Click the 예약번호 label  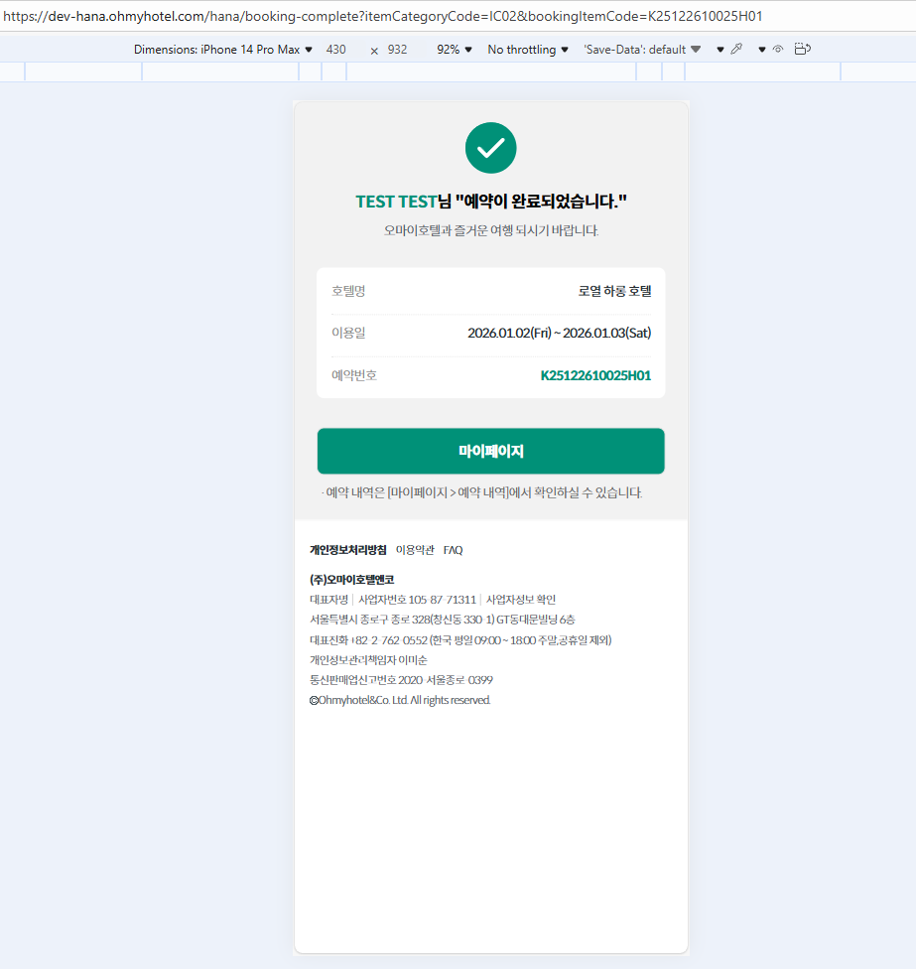[354, 375]
